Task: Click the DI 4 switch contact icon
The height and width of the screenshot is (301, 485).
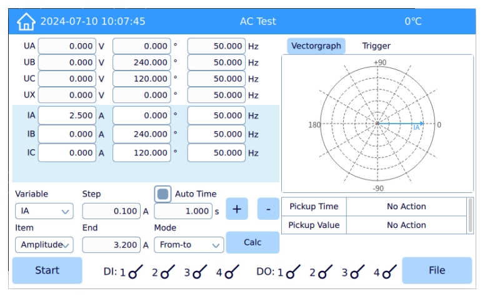Action: click(232, 271)
